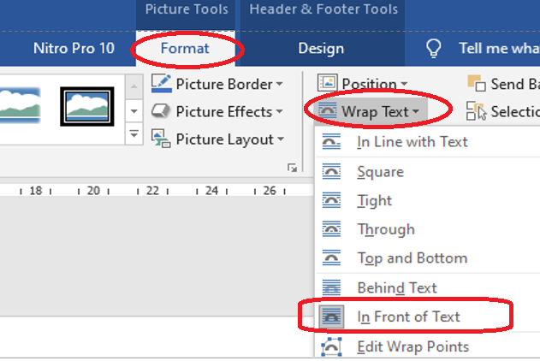Viewport: 540px width, 361px height.
Task: Click the Position icon in the Arrange group
Action: tap(328, 83)
